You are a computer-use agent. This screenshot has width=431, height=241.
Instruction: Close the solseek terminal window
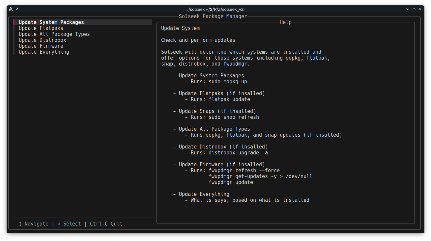(421, 9)
